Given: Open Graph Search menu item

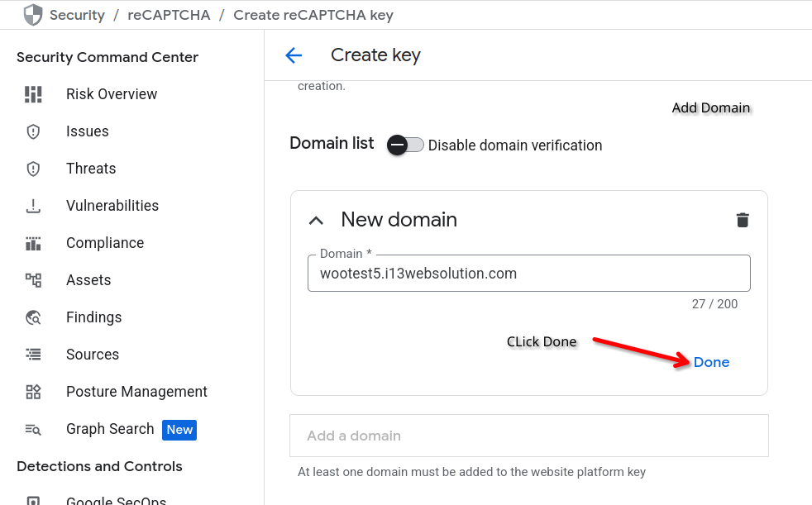Looking at the screenshot, I should (x=110, y=429).
